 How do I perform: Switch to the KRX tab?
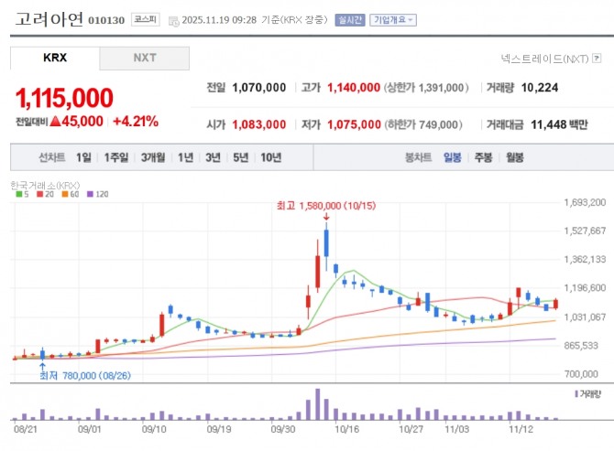55,58
